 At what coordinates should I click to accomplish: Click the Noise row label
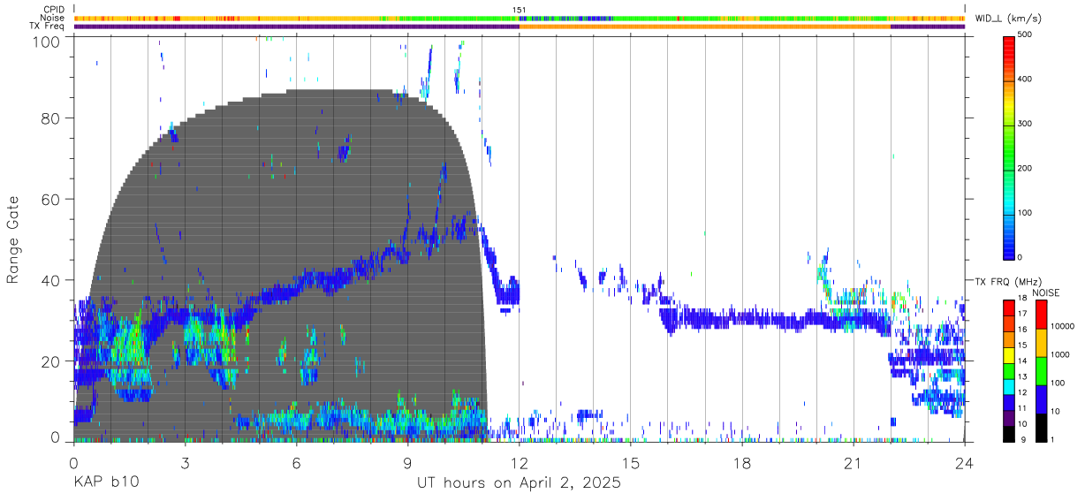click(52, 18)
